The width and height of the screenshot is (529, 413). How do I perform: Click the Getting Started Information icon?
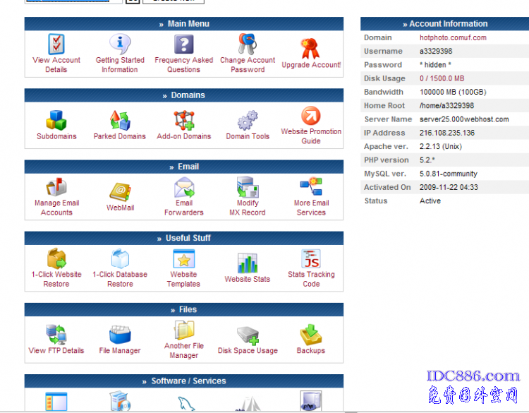[x=120, y=44]
